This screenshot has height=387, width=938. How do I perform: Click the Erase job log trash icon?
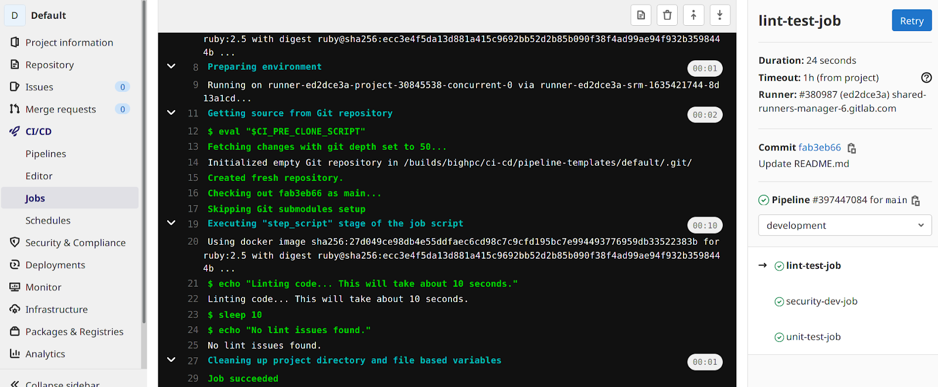tap(667, 15)
